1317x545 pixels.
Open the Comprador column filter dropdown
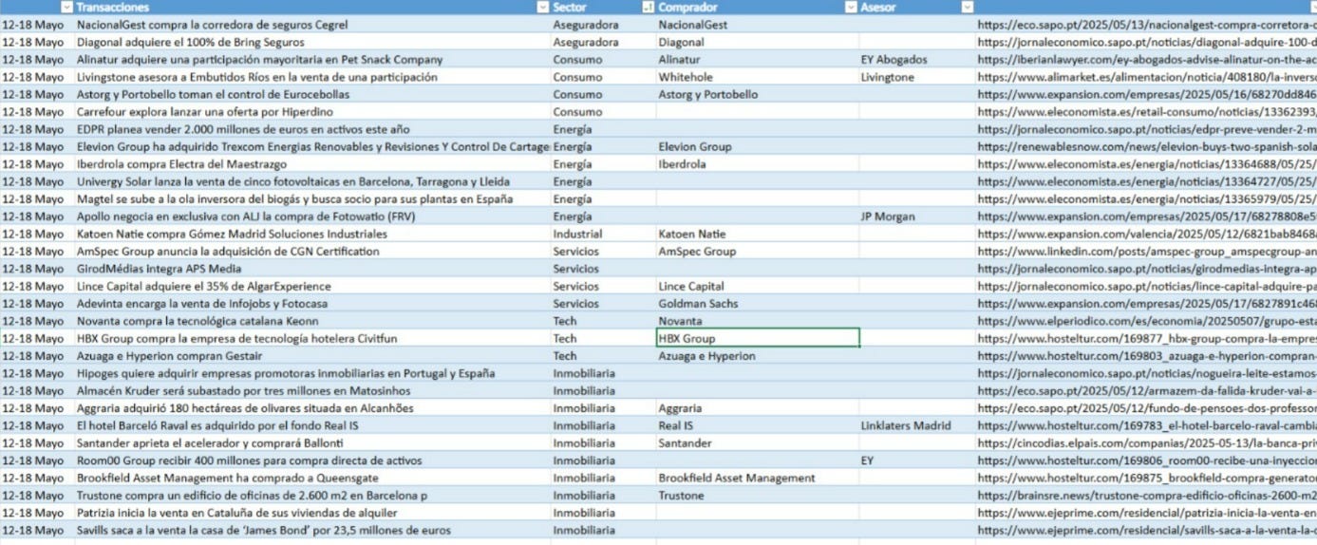coord(851,7)
